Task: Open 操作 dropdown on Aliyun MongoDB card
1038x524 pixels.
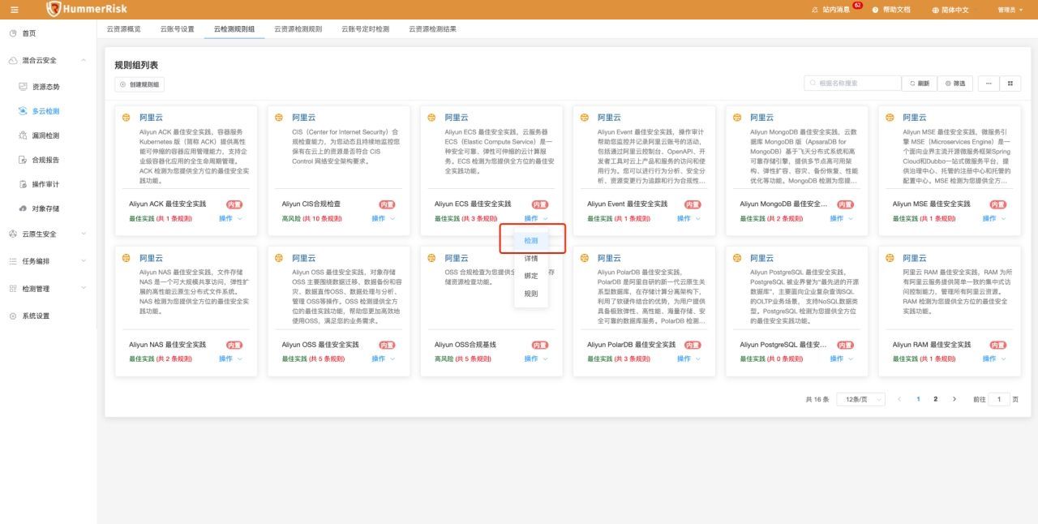Action: coord(841,218)
